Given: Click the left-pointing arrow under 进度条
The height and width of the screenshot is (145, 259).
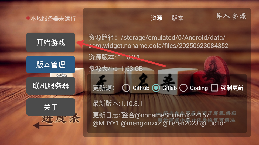Looking at the screenshot, I should click(x=43, y=125).
